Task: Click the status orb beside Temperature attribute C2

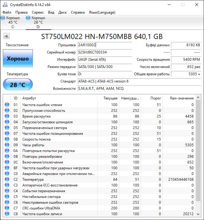Action: point(7,180)
